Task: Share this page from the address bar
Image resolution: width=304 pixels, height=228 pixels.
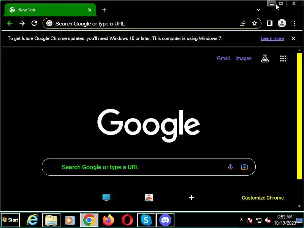Action: 242,24
